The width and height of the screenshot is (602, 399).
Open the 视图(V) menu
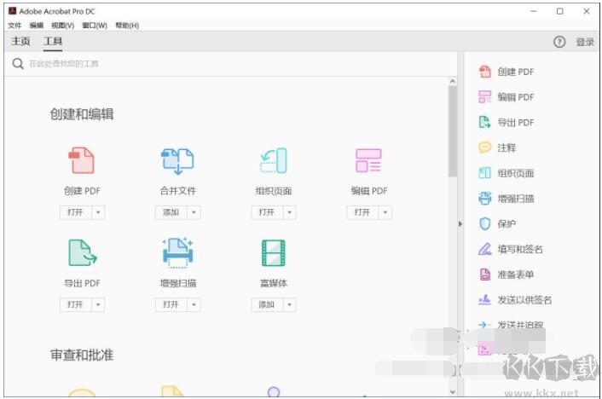pos(62,26)
